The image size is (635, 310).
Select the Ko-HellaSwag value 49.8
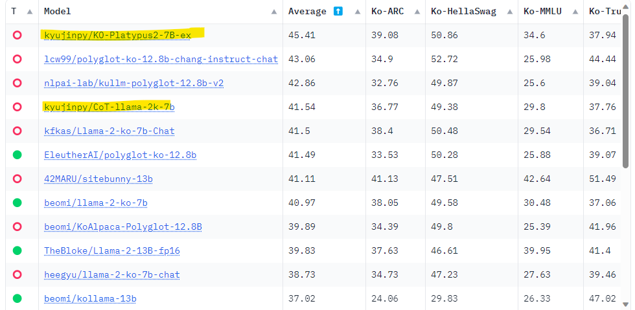pos(441,227)
